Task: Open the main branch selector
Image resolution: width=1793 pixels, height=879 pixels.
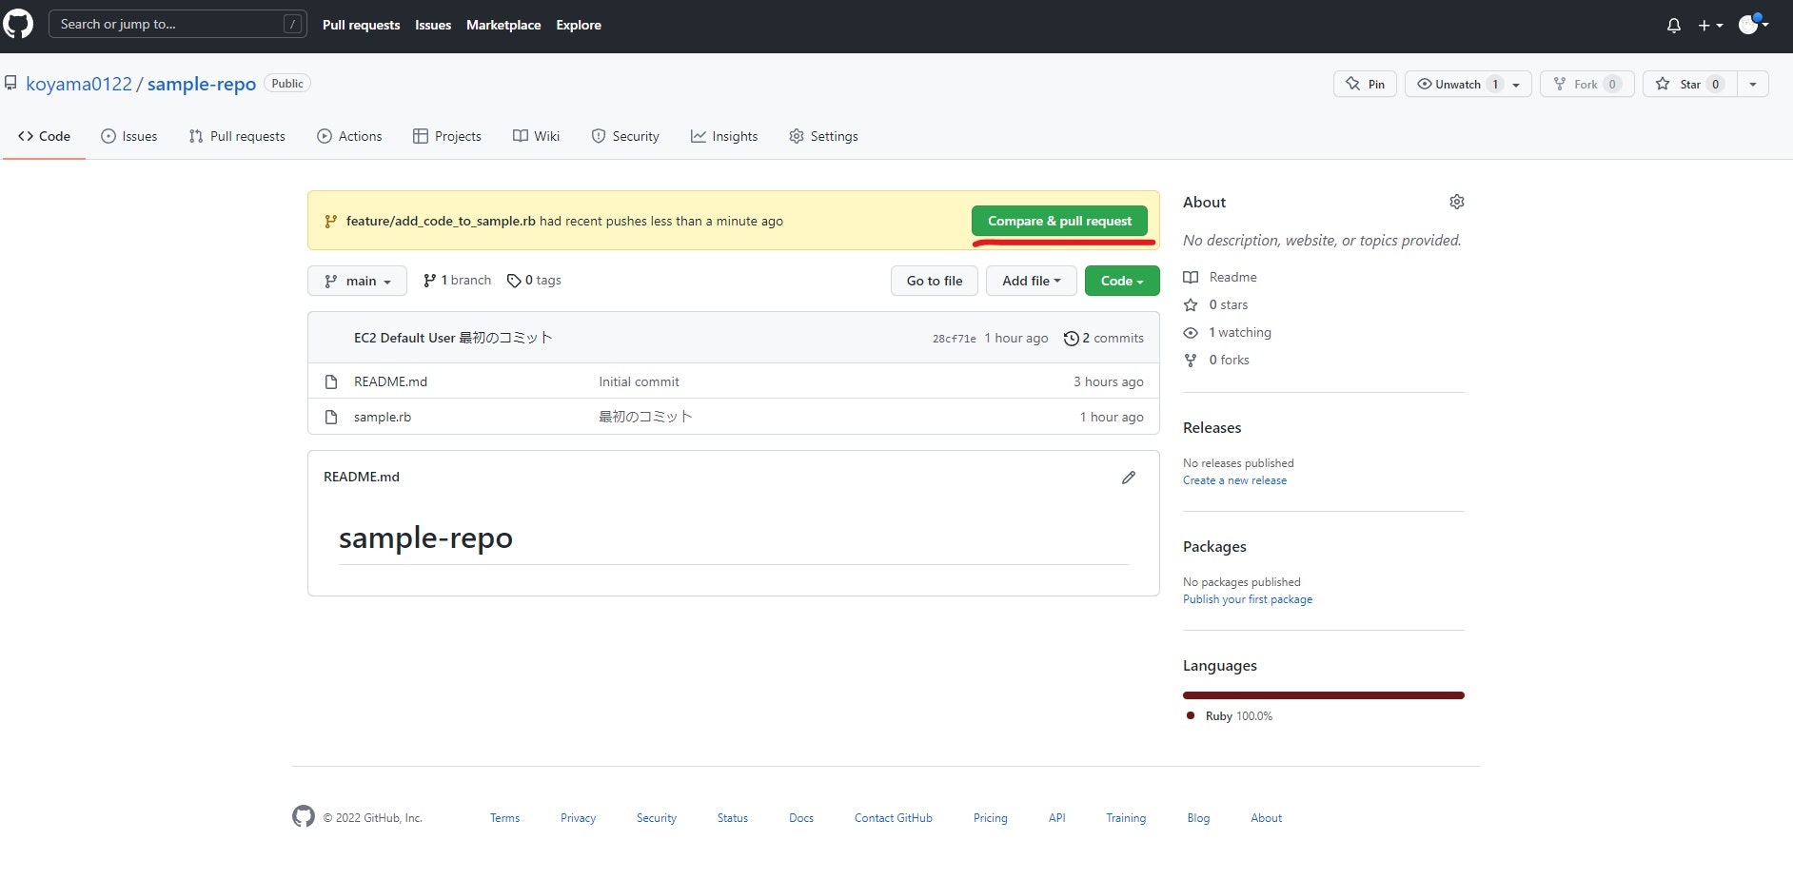Action: (357, 281)
